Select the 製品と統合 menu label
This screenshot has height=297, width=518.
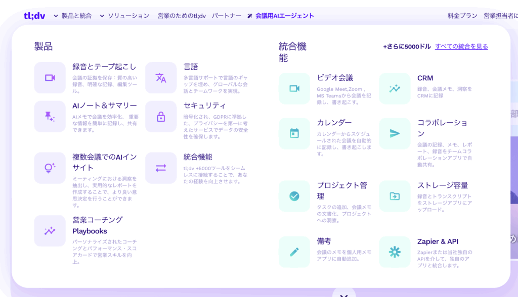(77, 16)
